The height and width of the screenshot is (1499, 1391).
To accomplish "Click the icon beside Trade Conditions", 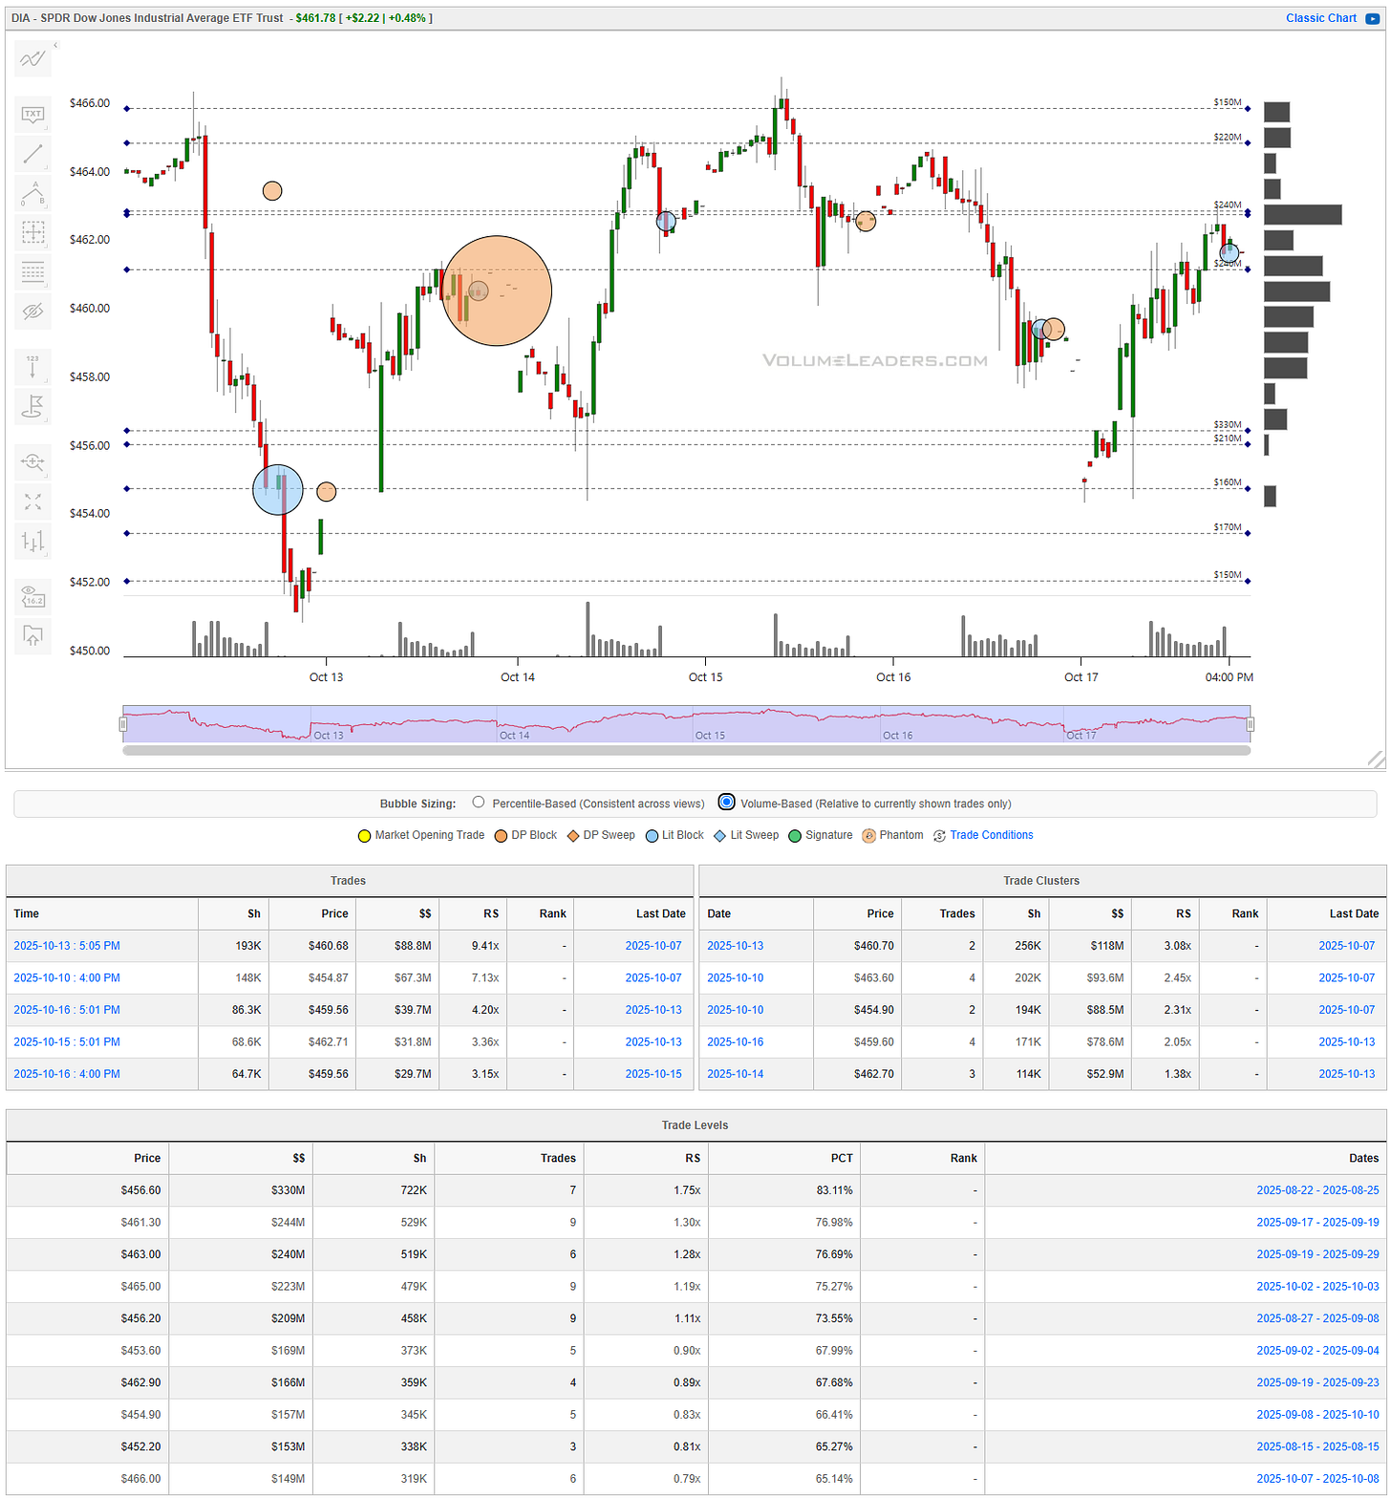I will (x=939, y=836).
